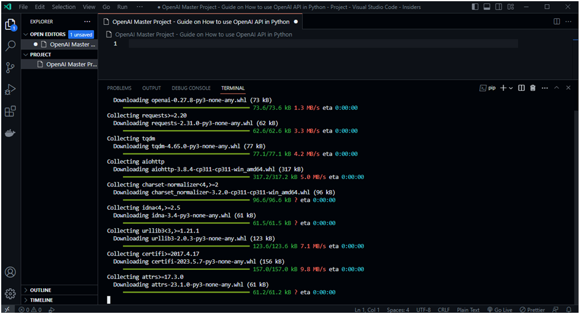Change encoding via UTF-8
The height and width of the screenshot is (314, 580).
423,310
